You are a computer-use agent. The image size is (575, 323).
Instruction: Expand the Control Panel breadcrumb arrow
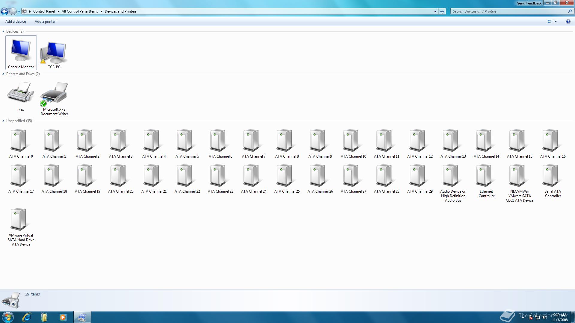(x=58, y=11)
